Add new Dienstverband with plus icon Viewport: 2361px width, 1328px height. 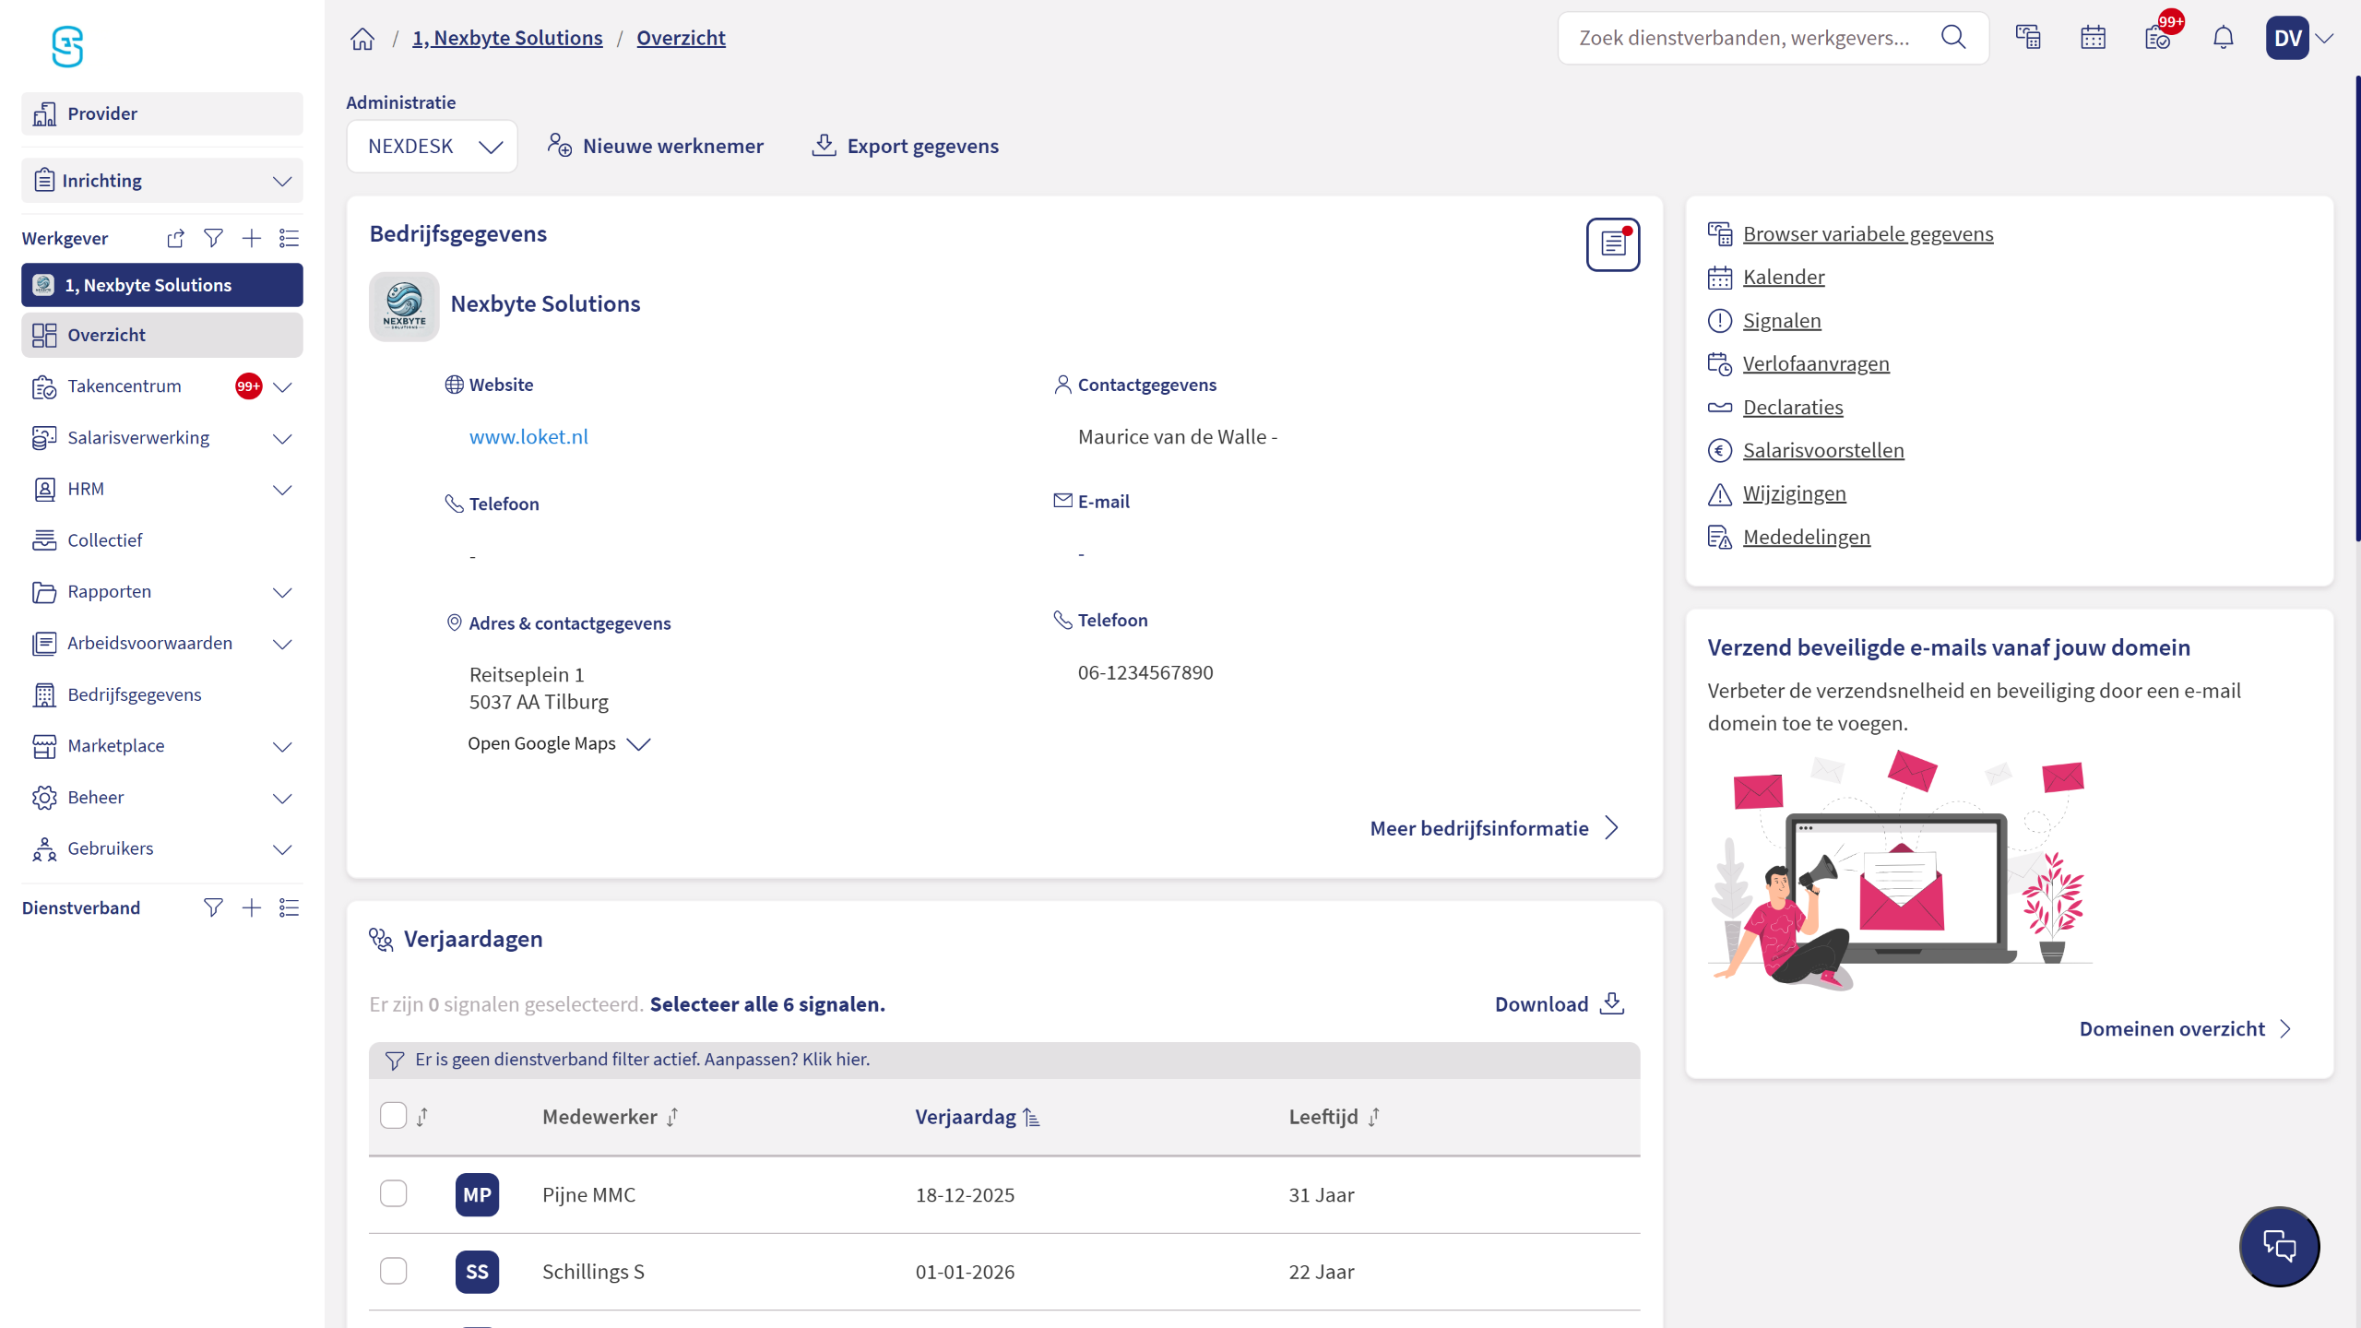[x=251, y=908]
